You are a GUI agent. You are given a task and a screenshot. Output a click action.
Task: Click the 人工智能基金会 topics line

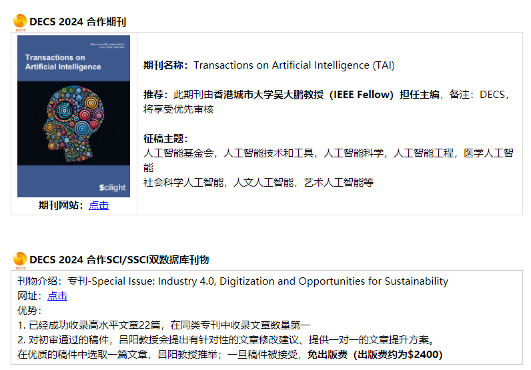tap(328, 153)
